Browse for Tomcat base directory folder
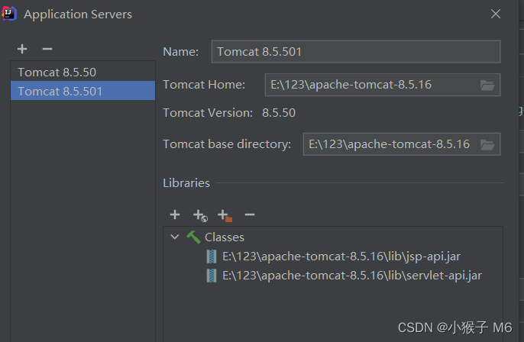524x342 pixels. point(487,144)
